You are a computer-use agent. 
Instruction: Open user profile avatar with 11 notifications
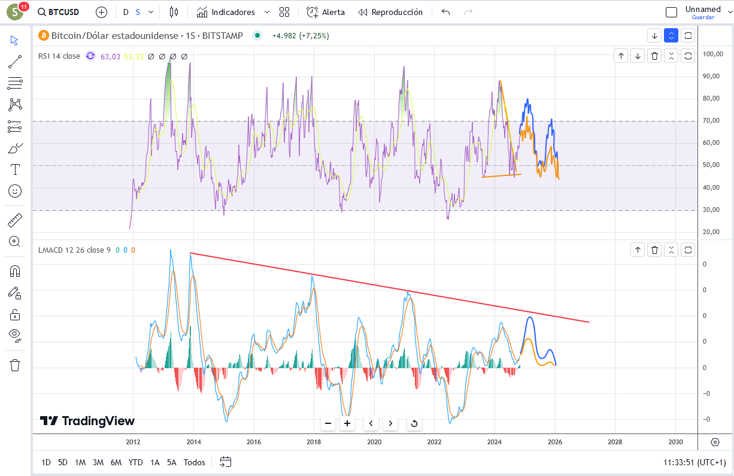[x=15, y=12]
